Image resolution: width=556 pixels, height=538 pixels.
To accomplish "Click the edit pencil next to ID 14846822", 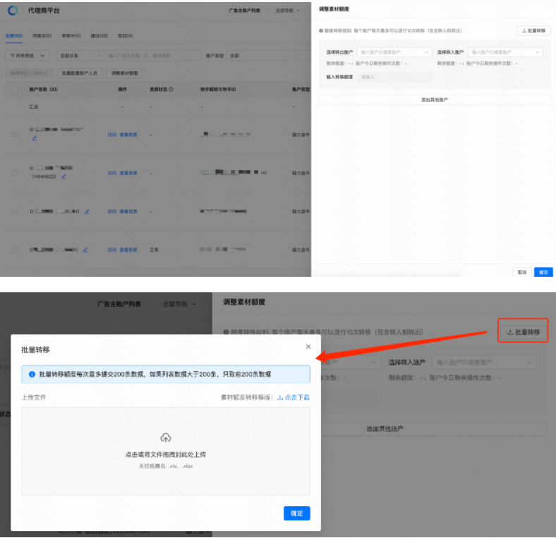I will point(64,177).
